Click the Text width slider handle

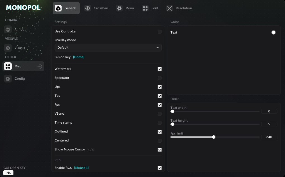172,111
